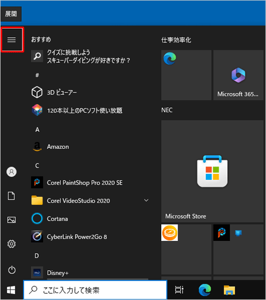Open the Microsoft 365 tile

point(238,75)
